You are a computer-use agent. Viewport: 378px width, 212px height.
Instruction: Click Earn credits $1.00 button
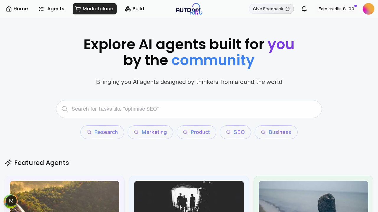pos(336,9)
